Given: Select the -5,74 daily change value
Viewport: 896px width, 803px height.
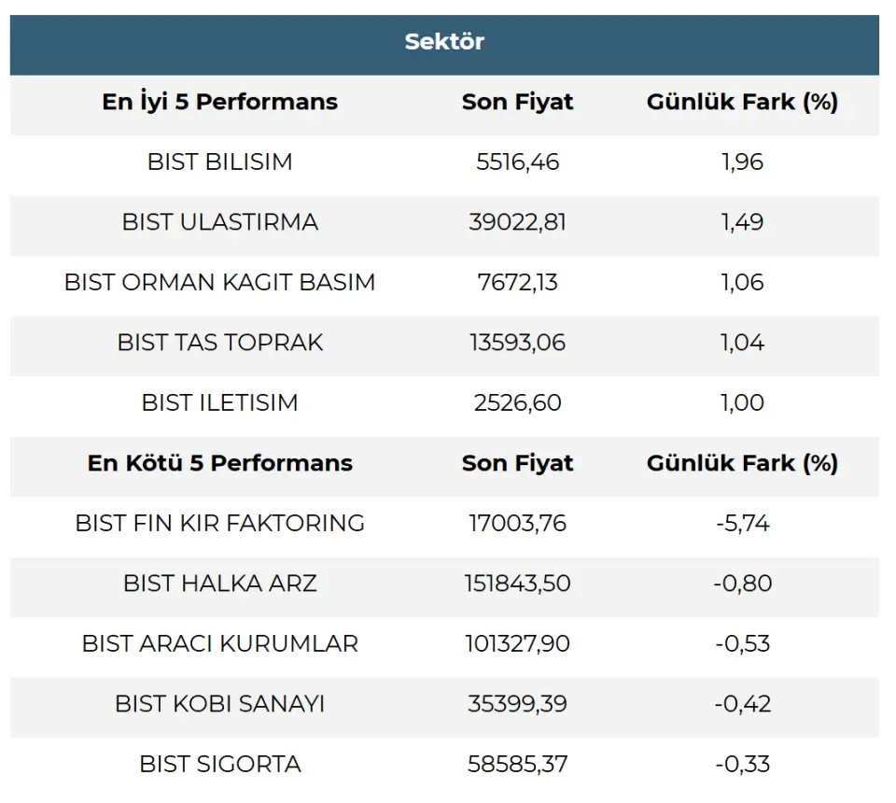Looking at the screenshot, I should [743, 523].
